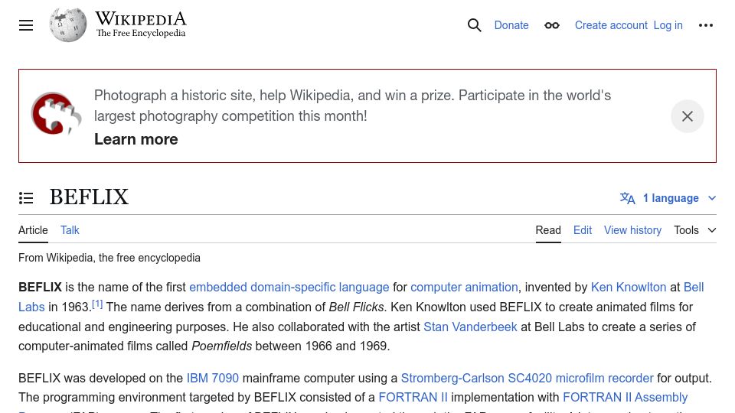Image resolution: width=735 pixels, height=413 pixels.
Task: Click the banner text about photography competition
Action: 352,106
